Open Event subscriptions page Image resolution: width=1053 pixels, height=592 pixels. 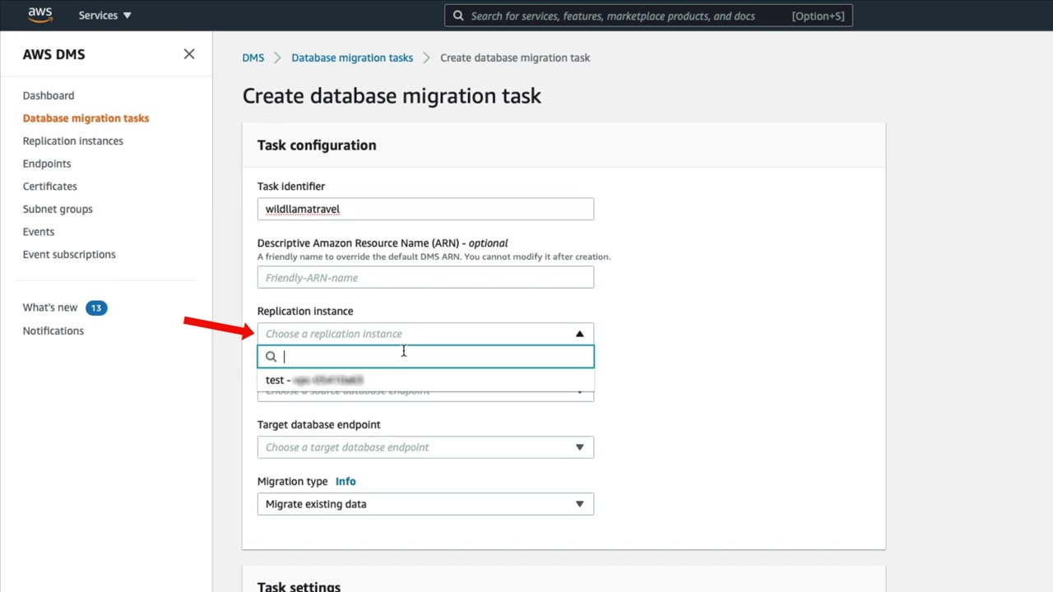click(69, 254)
